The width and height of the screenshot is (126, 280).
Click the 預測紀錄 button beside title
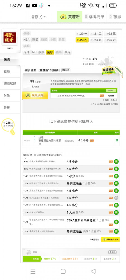coord(66,70)
